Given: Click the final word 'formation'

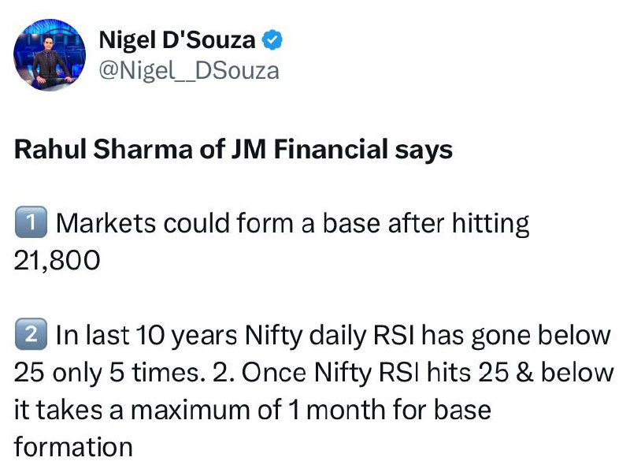Looking at the screenshot, I should (x=73, y=447).
